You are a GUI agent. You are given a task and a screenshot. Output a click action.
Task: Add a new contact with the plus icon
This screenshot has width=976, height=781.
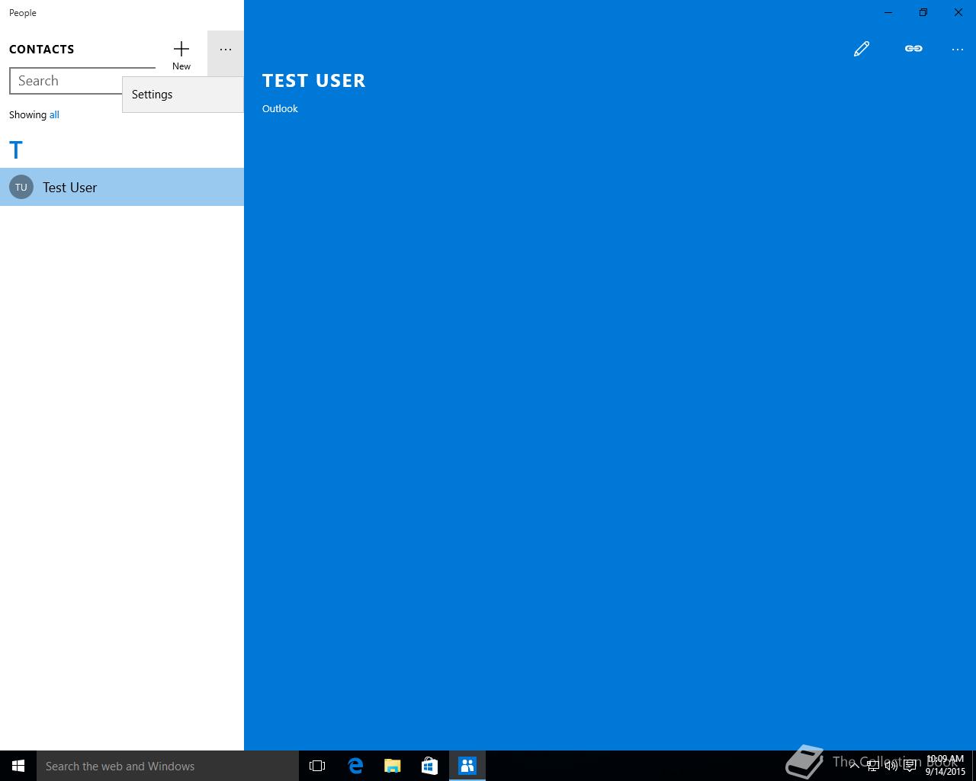coord(181,53)
